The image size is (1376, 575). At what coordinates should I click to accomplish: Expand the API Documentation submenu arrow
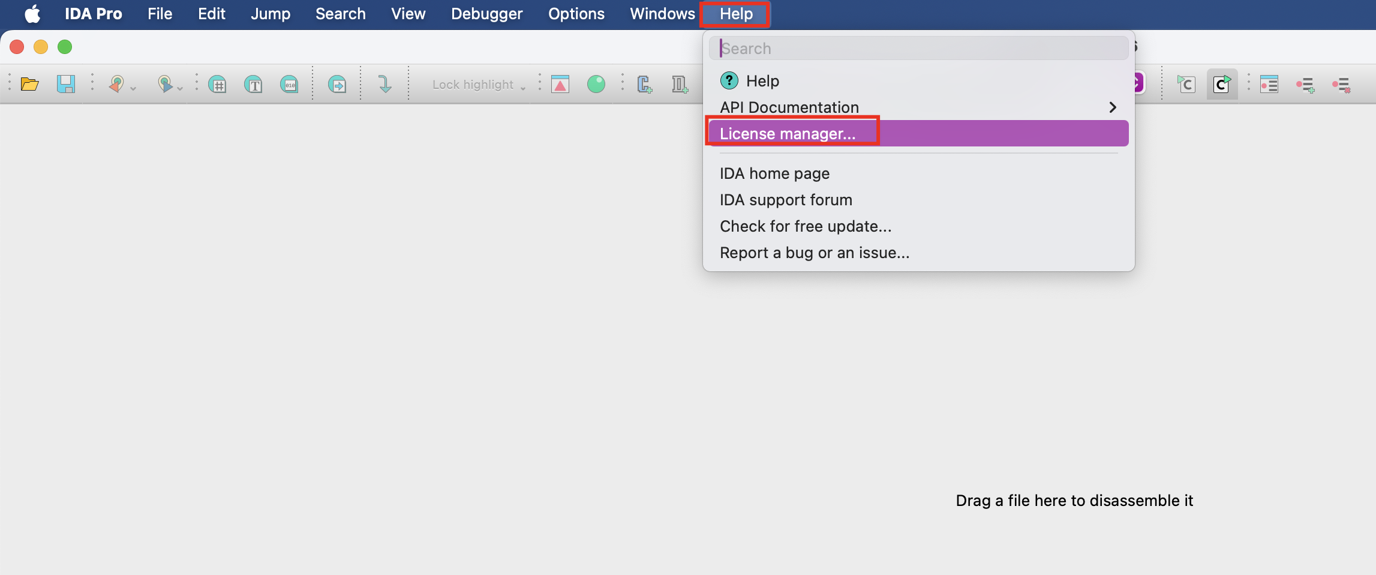click(1113, 107)
